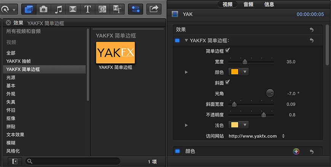Click the 斜面宽度 slider handle

tap(234, 104)
